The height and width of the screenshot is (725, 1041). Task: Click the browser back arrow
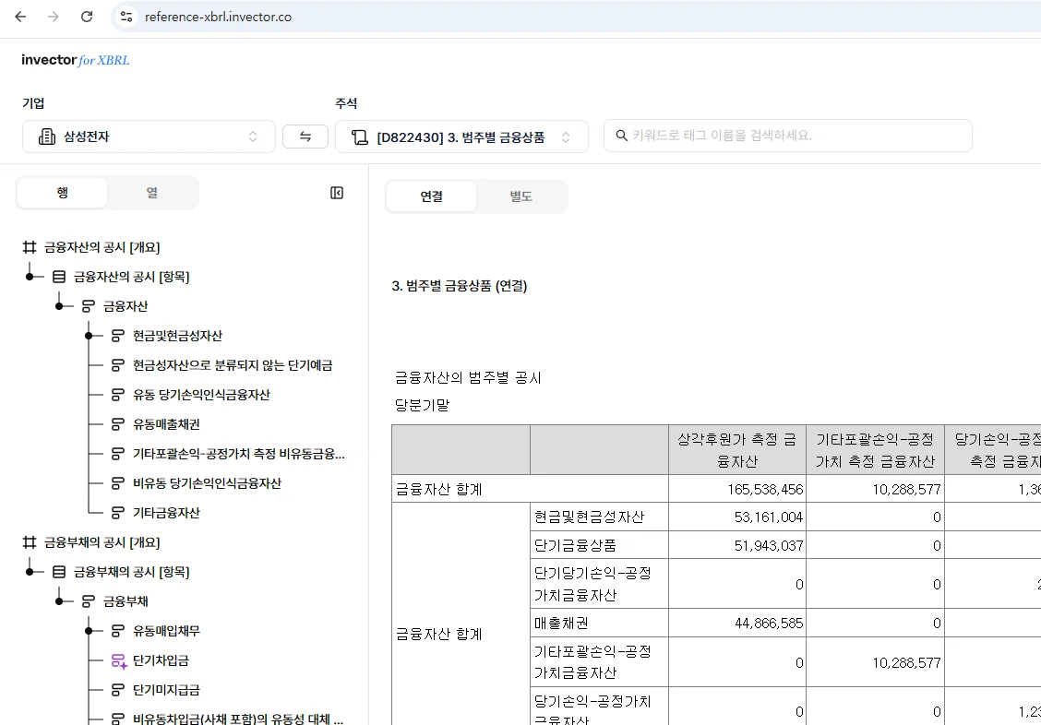(20, 17)
